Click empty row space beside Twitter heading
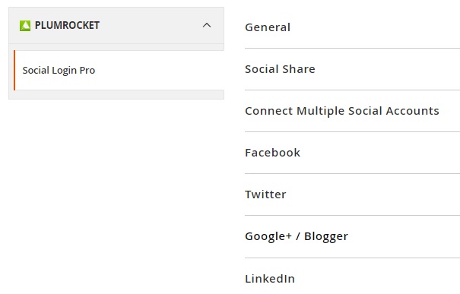460x294 pixels. tap(374, 194)
